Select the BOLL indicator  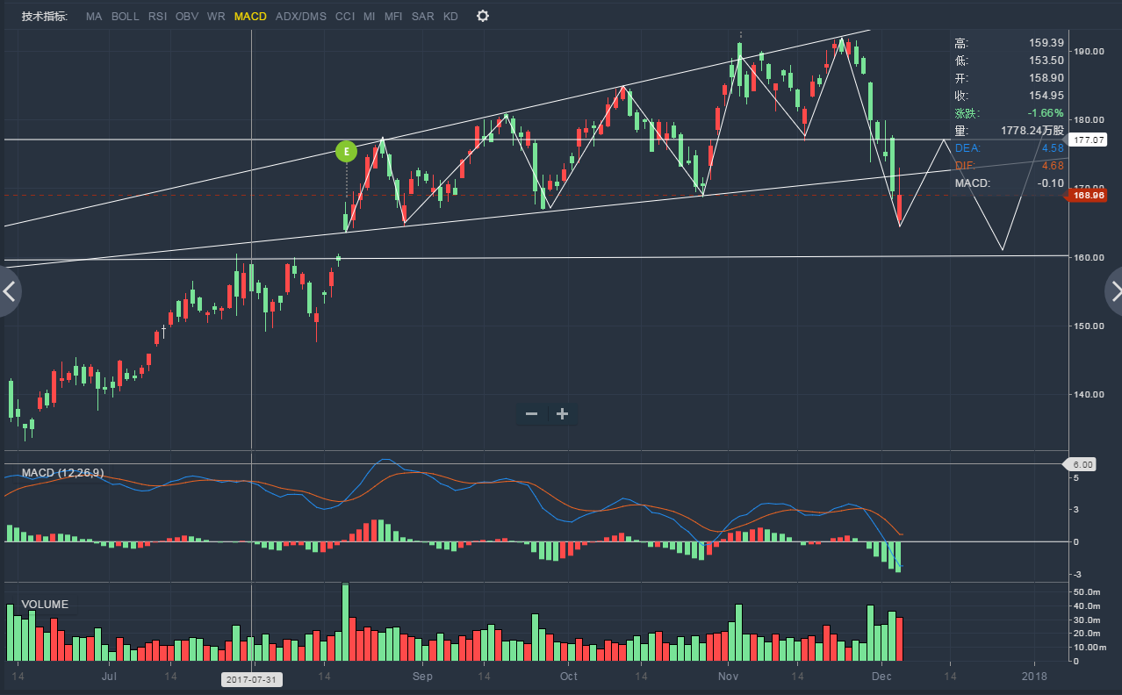[125, 17]
